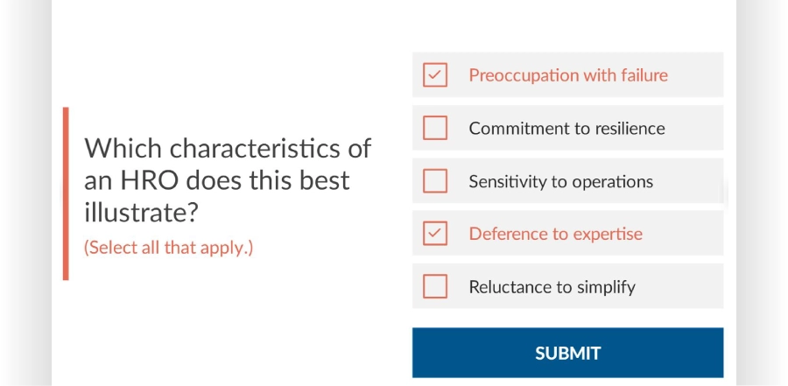The height and width of the screenshot is (386, 788).
Task: Choose the 'Sensitivity to operations' answer label
Action: click(x=561, y=181)
